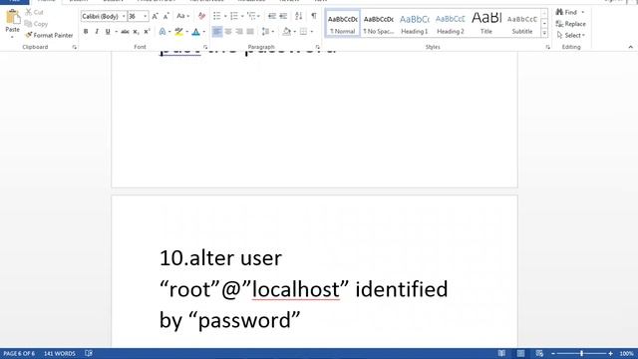Adjust the zoom slider handle
638x359 pixels.
581,353
